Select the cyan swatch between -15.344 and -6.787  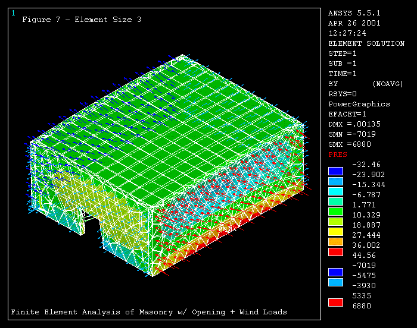(336, 191)
